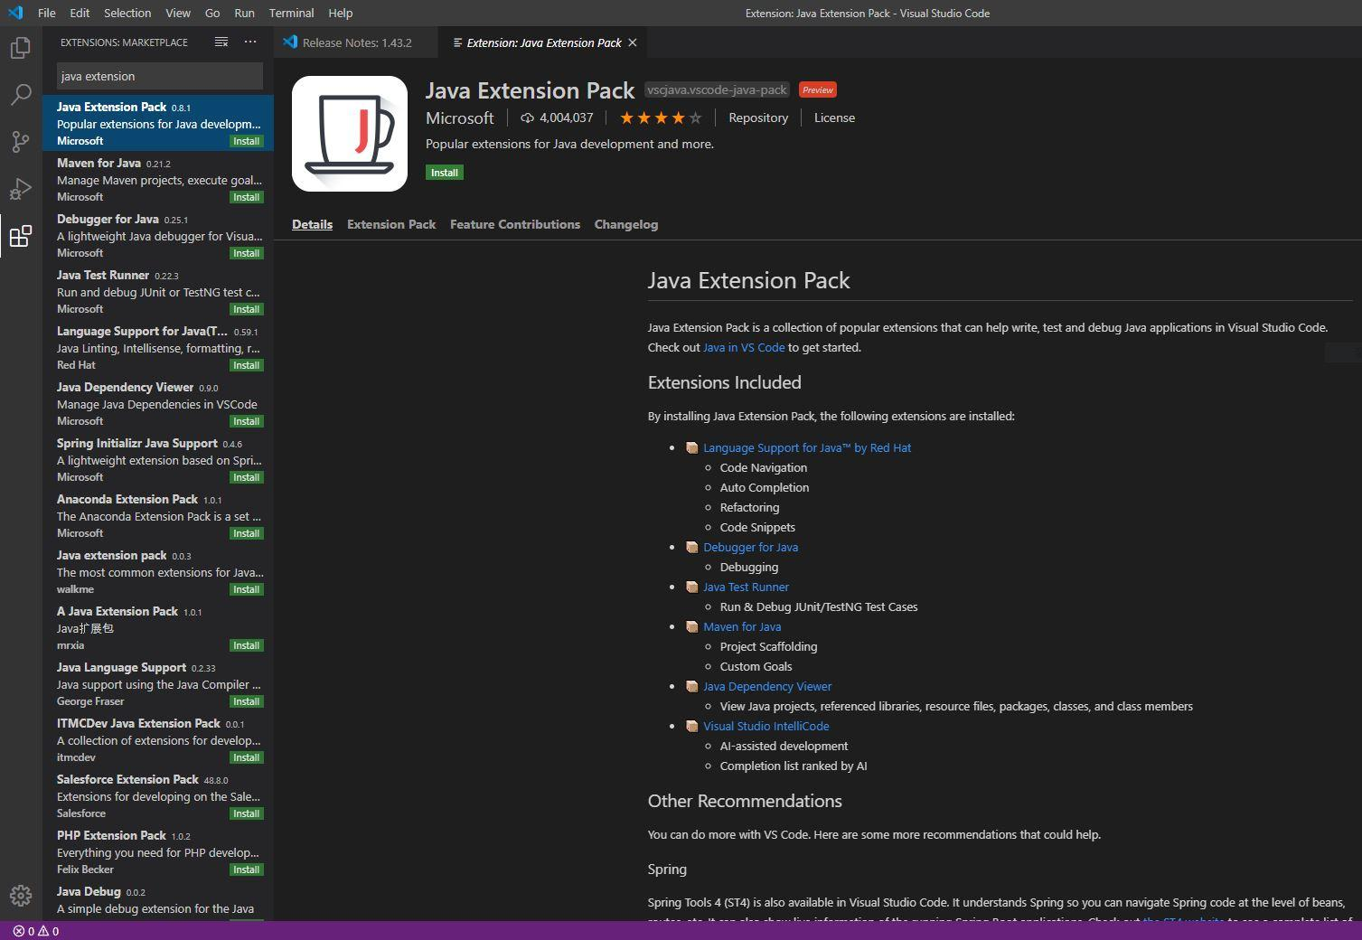Install PHP Extension Pack
Image resolution: width=1362 pixels, height=940 pixels.
click(x=246, y=869)
